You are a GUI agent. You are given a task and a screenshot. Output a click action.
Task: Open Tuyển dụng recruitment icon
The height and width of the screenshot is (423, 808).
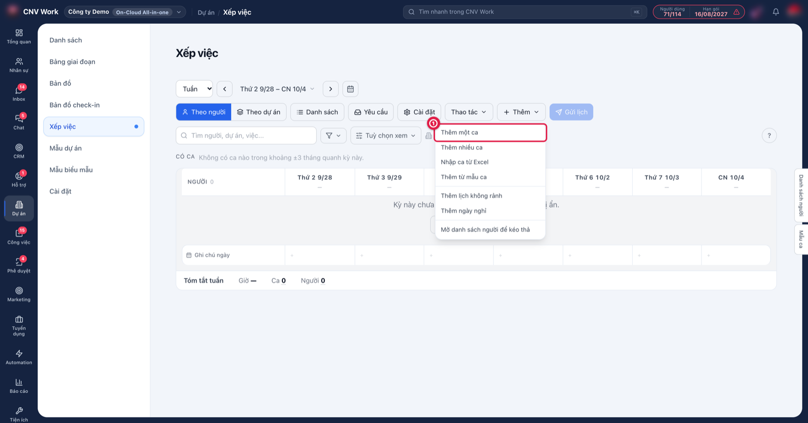coord(19,325)
